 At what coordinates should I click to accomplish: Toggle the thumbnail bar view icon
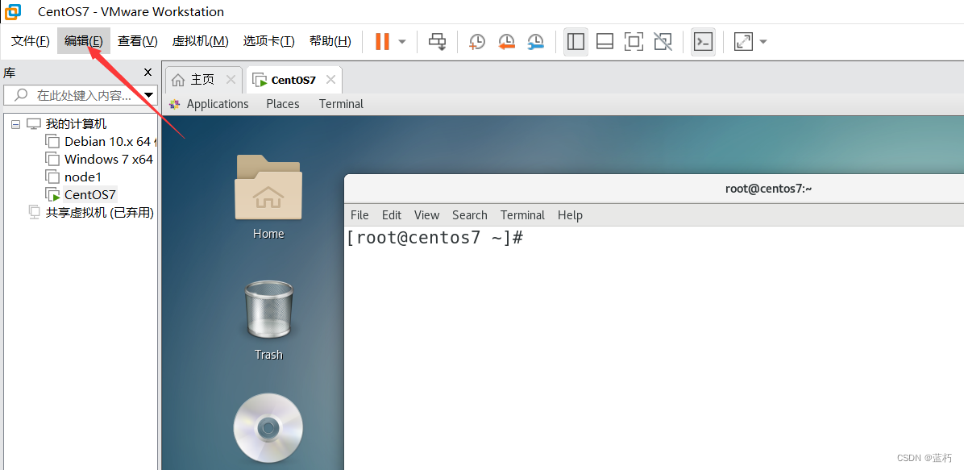point(605,41)
